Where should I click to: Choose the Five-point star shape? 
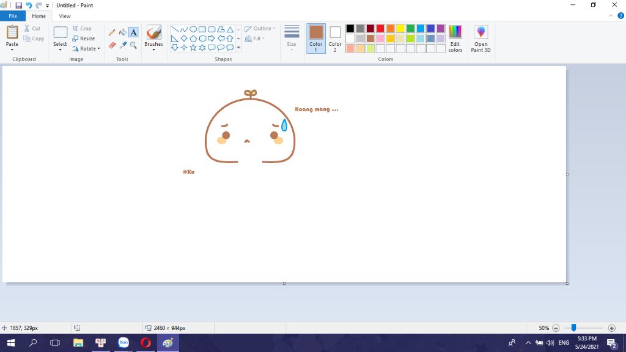pos(193,48)
